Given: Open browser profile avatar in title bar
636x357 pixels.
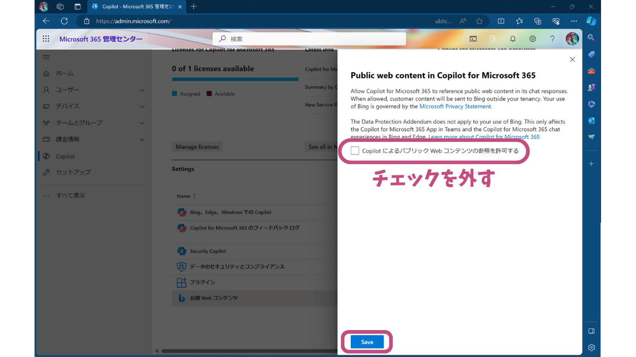Looking at the screenshot, I should (43, 6).
